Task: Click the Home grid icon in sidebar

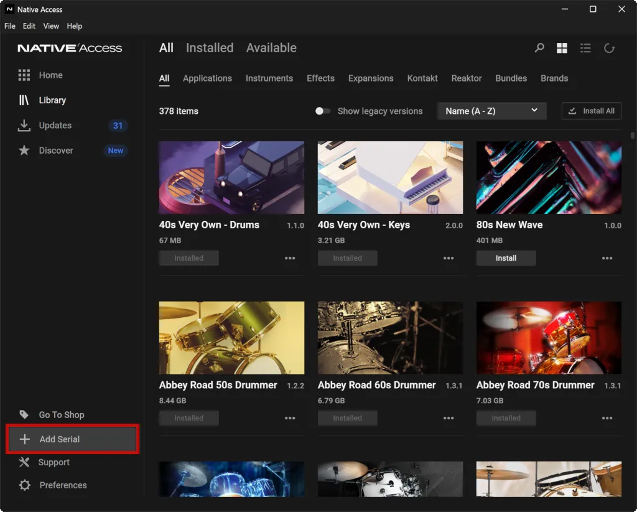Action: pos(24,75)
